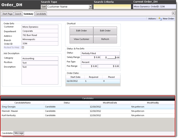Image resolution: width=179 pixels, height=139 pixels.
Task: Click the Address field 792 Burr Road
Action: click(40, 35)
